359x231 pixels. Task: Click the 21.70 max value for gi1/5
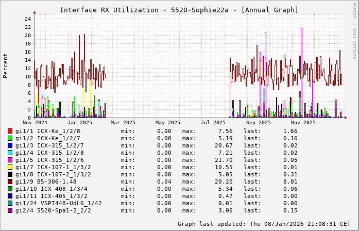[224, 160]
